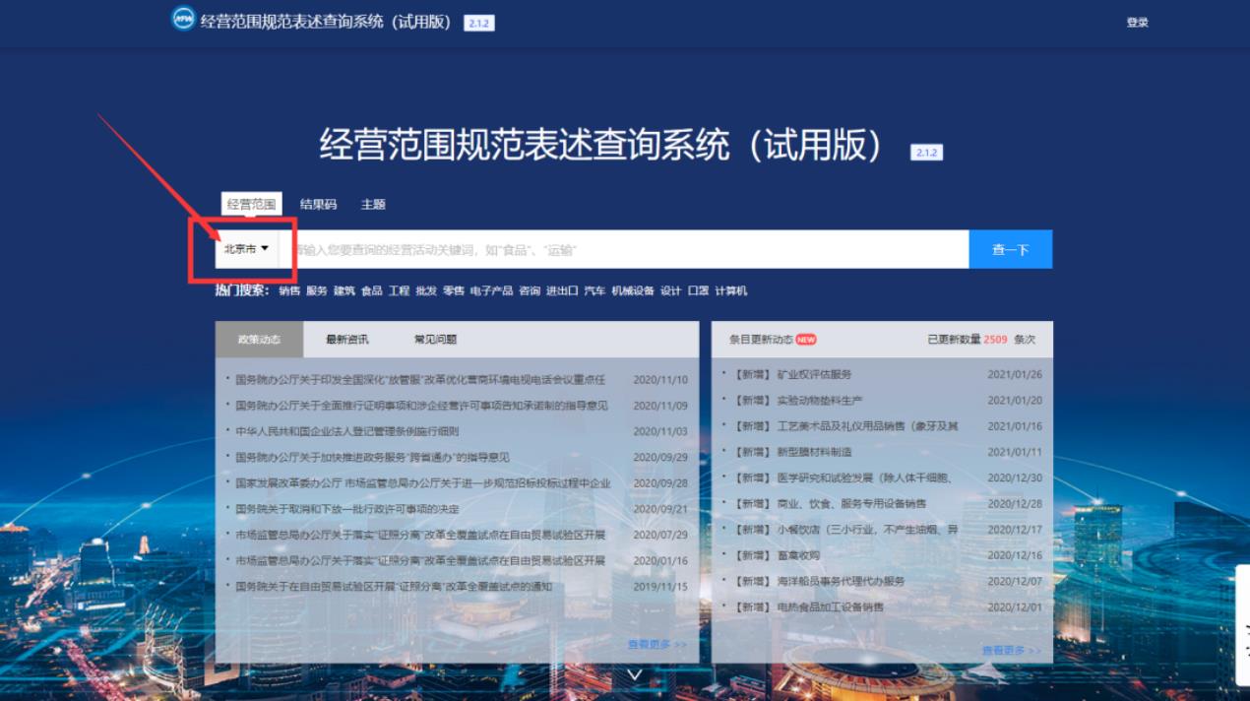Select the 政策动态 tab
The image size is (1250, 701).
259,340
